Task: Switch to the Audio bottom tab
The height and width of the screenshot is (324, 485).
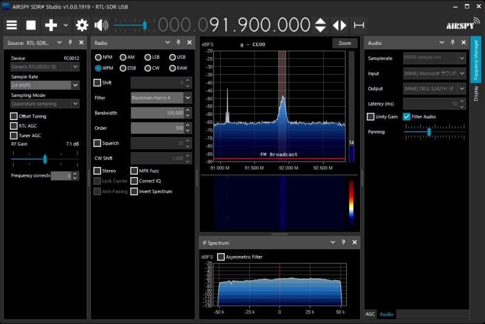Action: [386, 314]
